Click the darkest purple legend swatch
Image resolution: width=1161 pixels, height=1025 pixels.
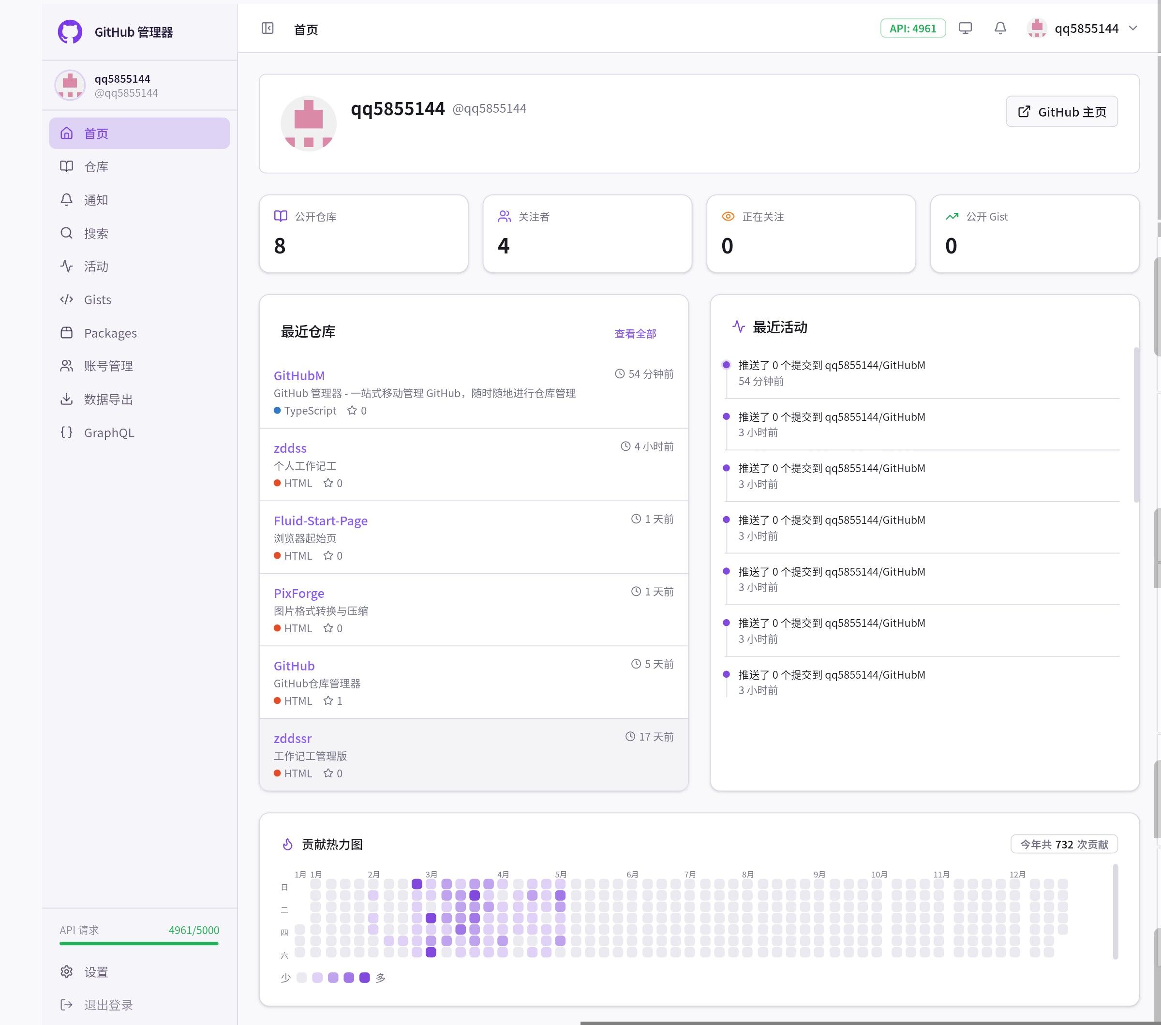[x=365, y=977]
